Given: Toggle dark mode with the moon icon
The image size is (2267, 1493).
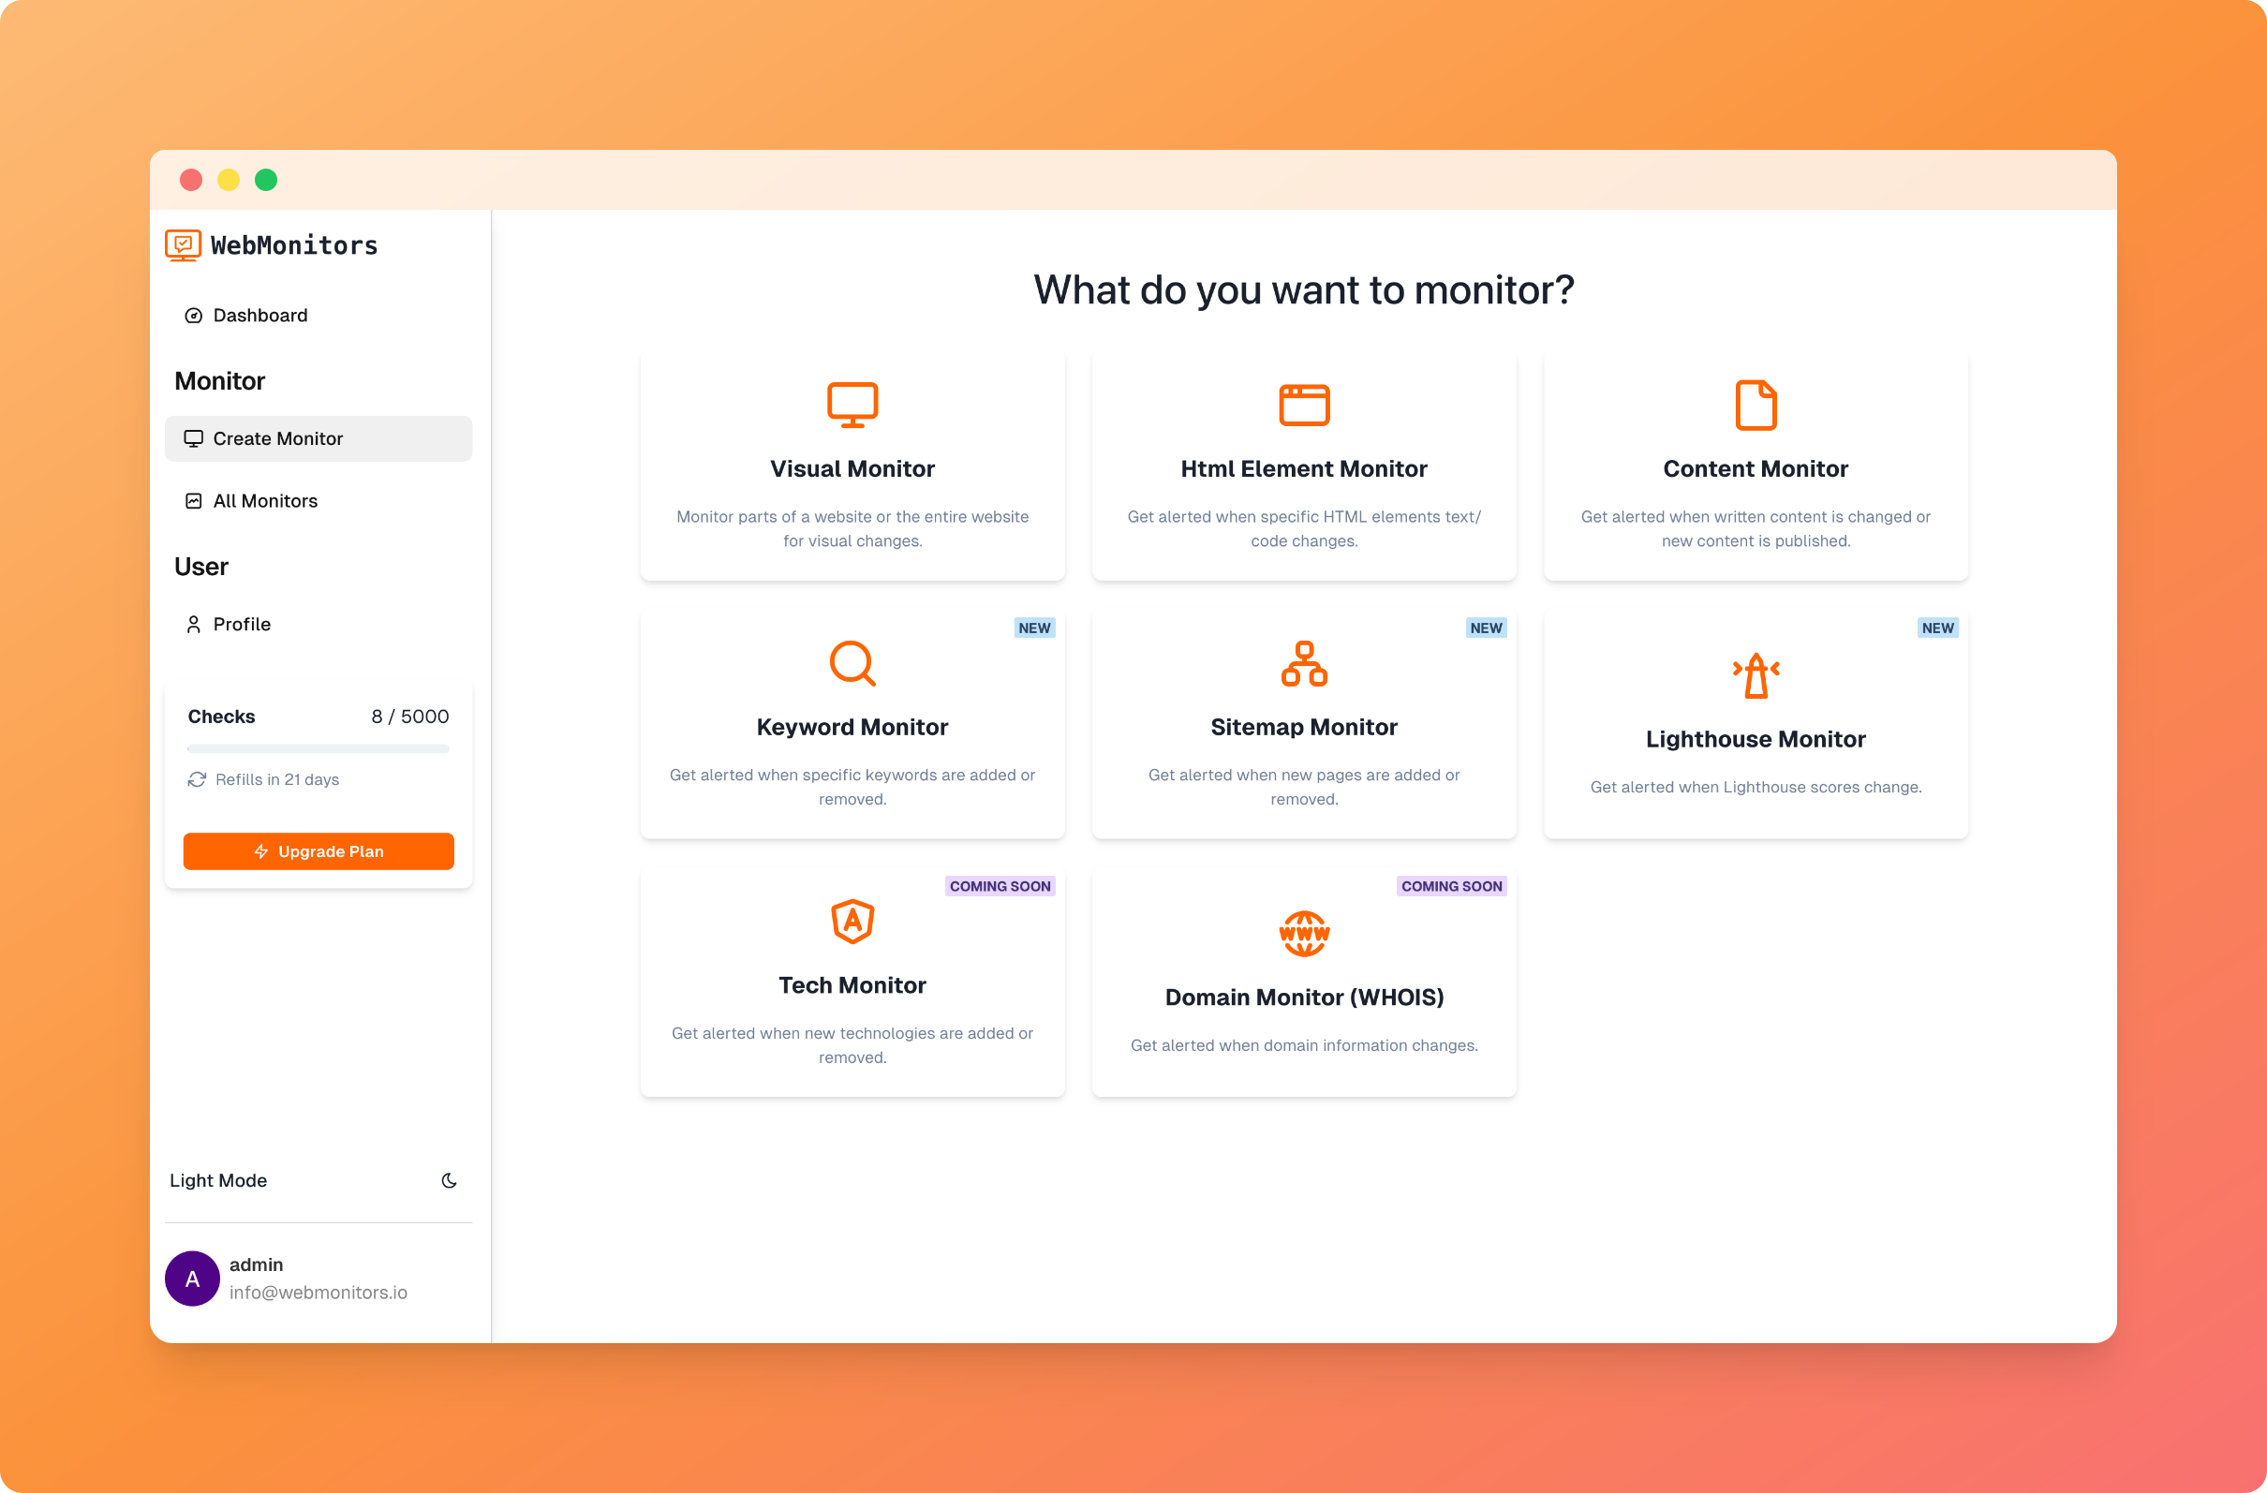Looking at the screenshot, I should click(x=450, y=1181).
